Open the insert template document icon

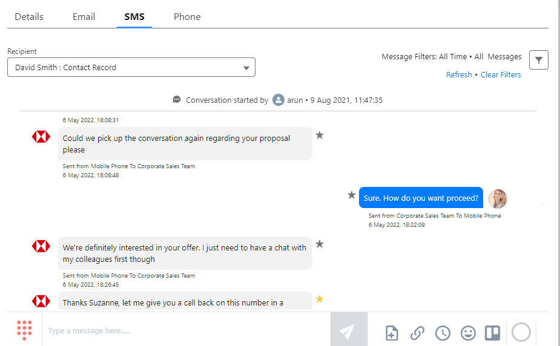tap(392, 333)
